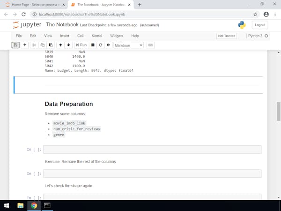View site information icon in address bar
The height and width of the screenshot is (211, 281).
[x=35, y=15]
